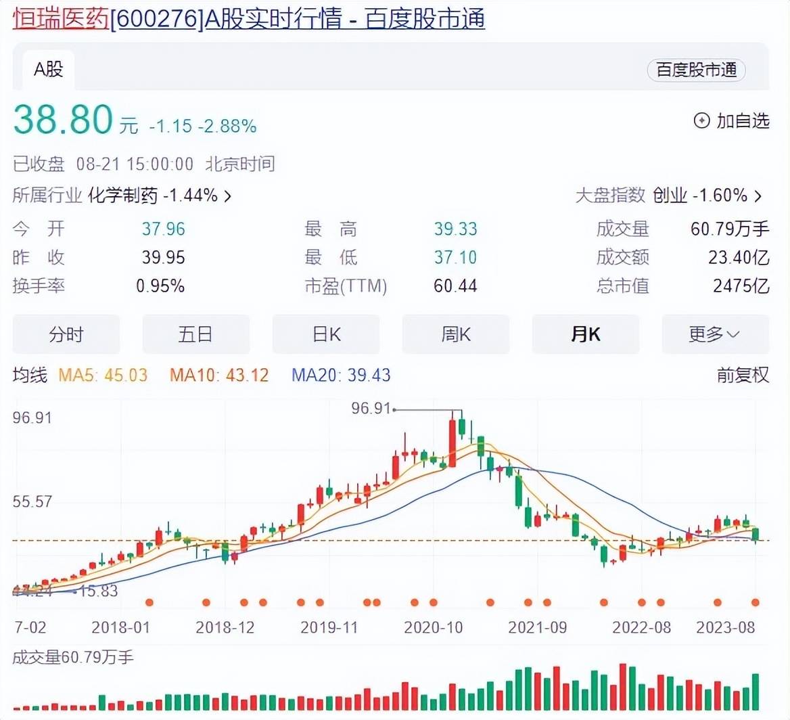Image resolution: width=790 pixels, height=720 pixels.
Task: Click the 成交额 value 23.40亿
Action: 739,258
